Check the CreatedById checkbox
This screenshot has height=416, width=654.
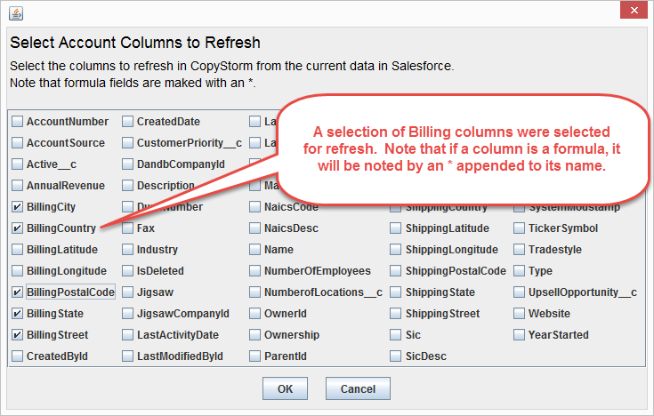pyautogui.click(x=17, y=356)
